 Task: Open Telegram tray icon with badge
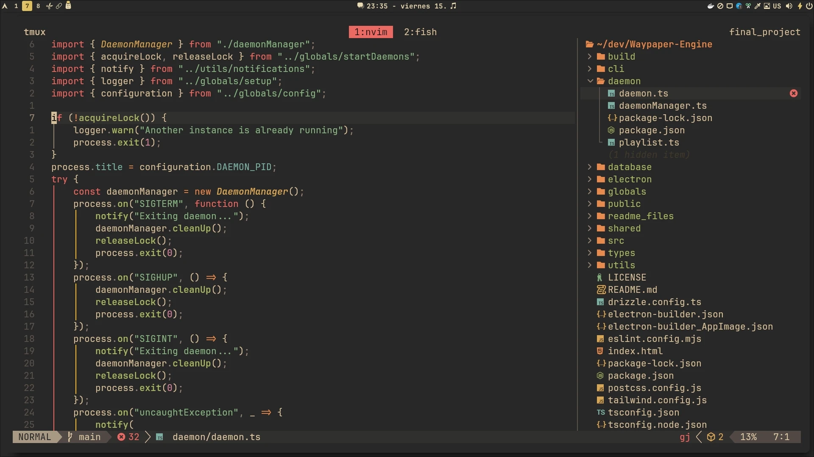click(x=739, y=6)
